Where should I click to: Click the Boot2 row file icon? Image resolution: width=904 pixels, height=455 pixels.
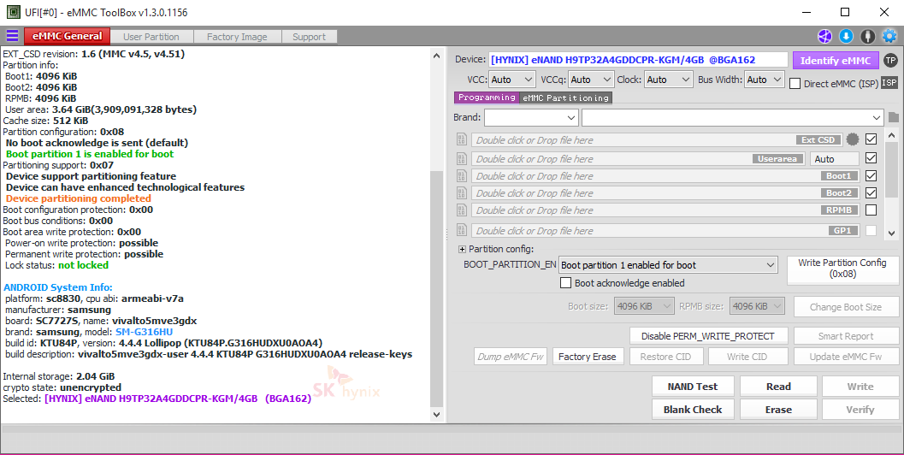[x=462, y=193]
